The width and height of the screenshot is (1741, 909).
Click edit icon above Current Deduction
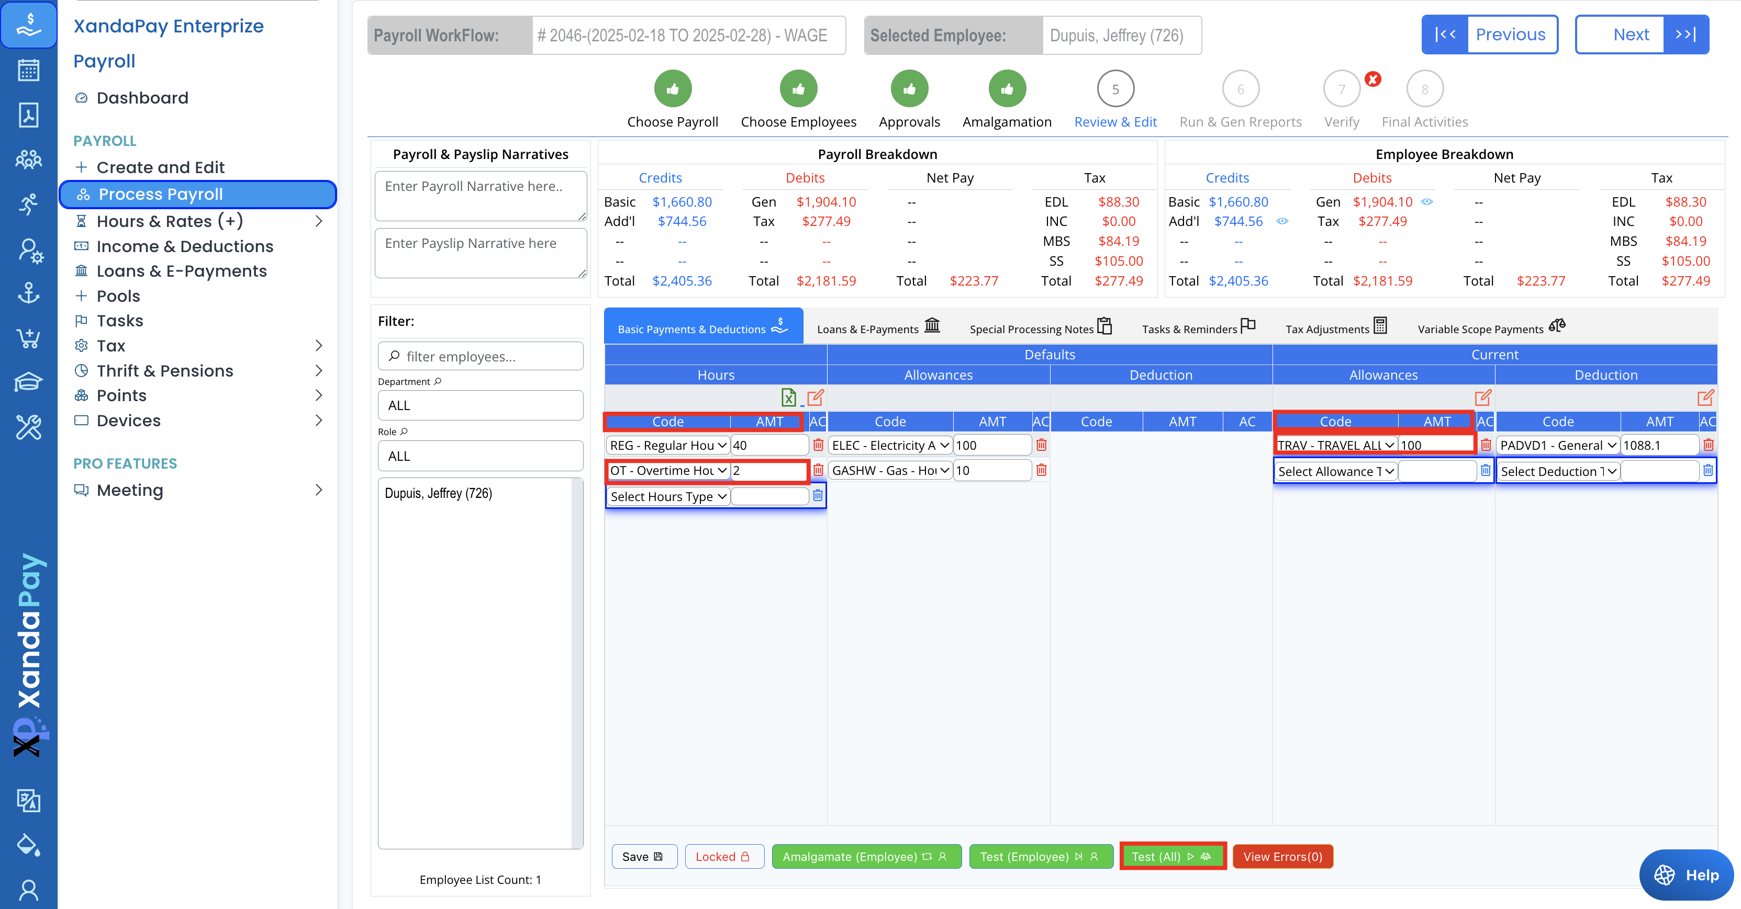1704,397
